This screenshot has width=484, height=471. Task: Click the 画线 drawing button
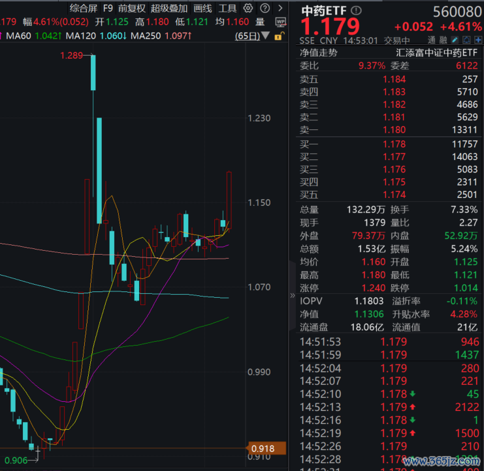[x=202, y=8]
